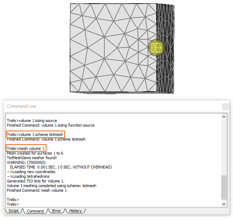Show the History tab
This screenshot has width=233, height=220.
pos(75,211)
